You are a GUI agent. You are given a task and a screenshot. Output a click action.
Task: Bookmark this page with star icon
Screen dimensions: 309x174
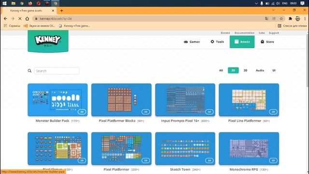coord(281,18)
